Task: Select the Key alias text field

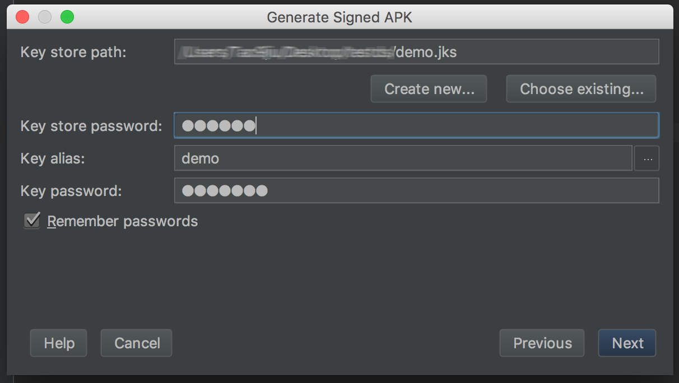Action: 403,158
